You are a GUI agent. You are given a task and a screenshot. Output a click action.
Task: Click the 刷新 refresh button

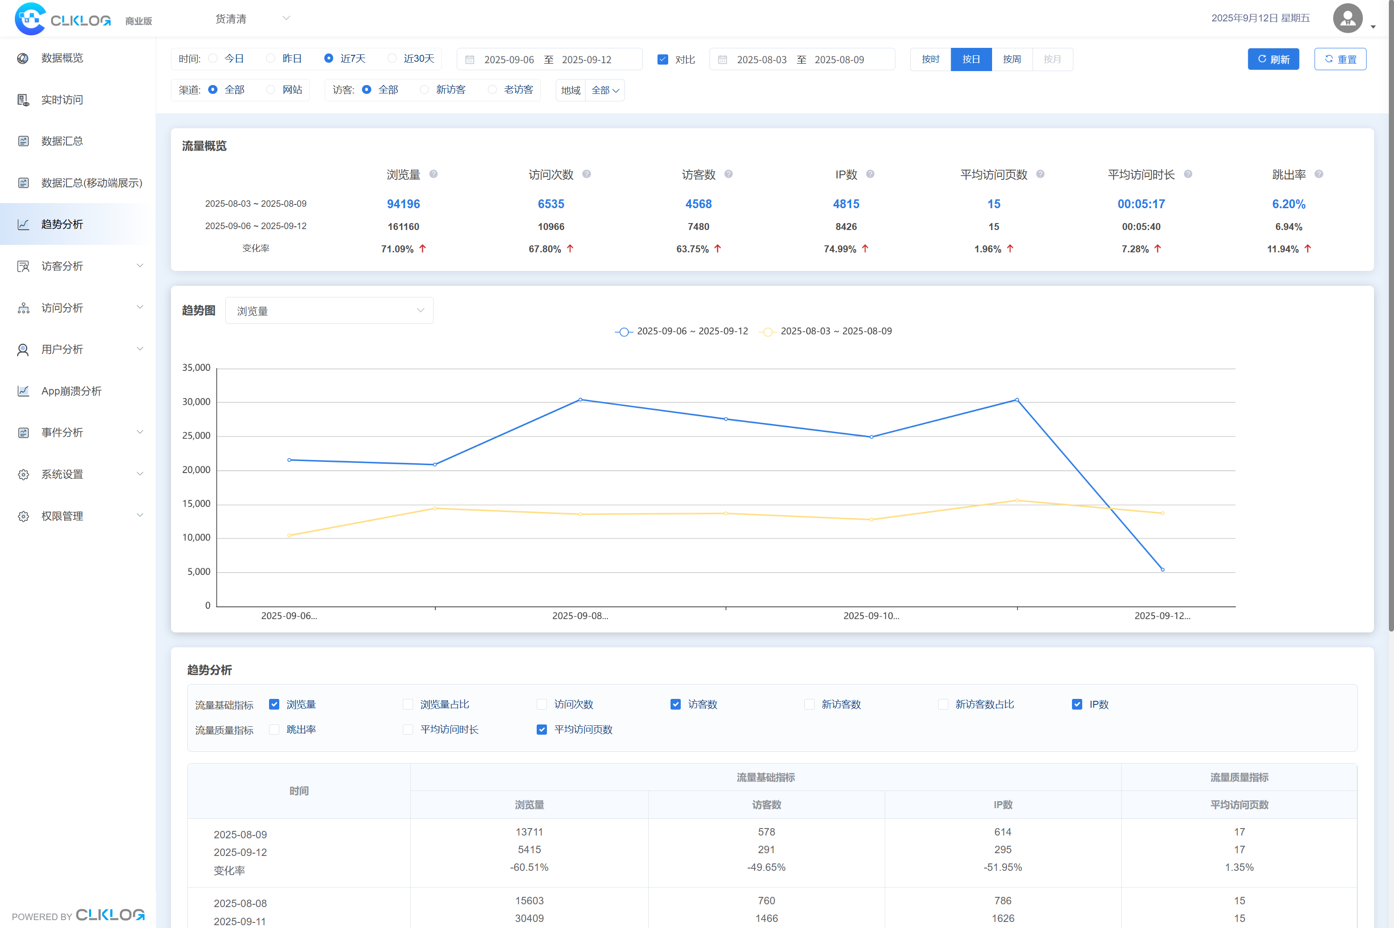click(1273, 59)
